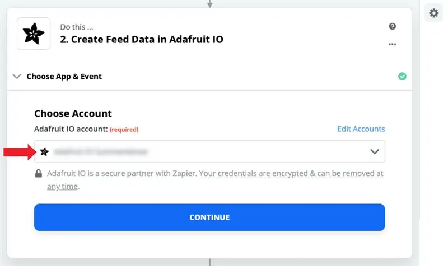
Task: Click the Choose Account heading
Action: point(73,113)
